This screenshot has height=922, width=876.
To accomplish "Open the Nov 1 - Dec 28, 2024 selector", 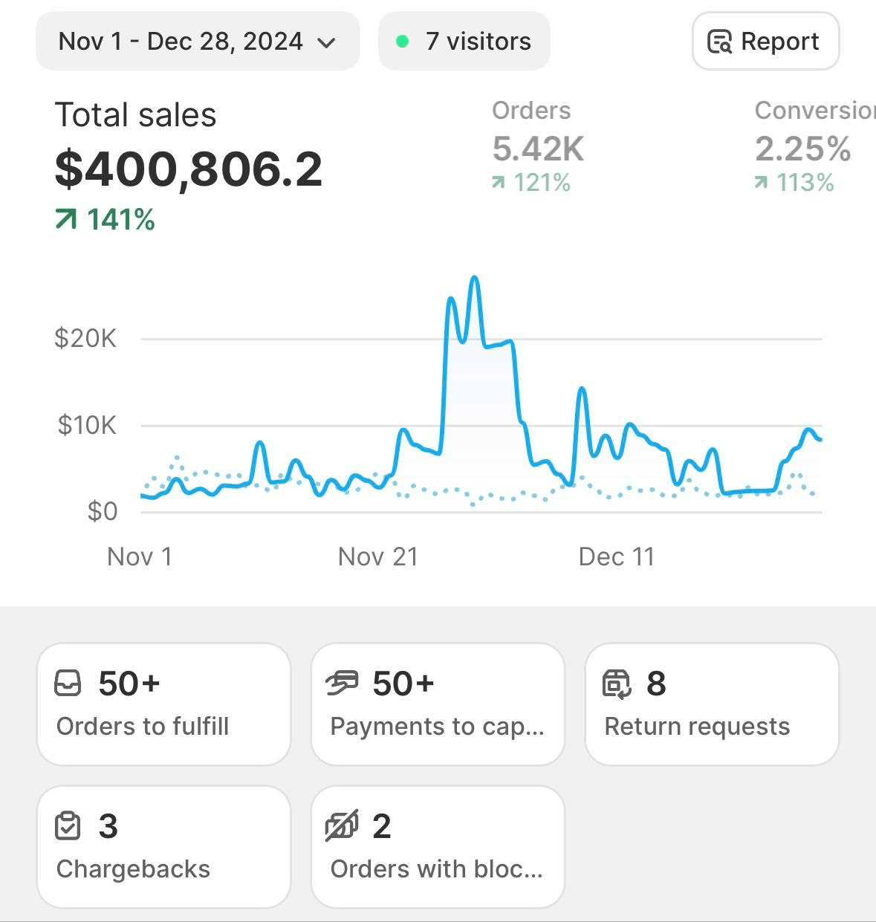I will (198, 42).
